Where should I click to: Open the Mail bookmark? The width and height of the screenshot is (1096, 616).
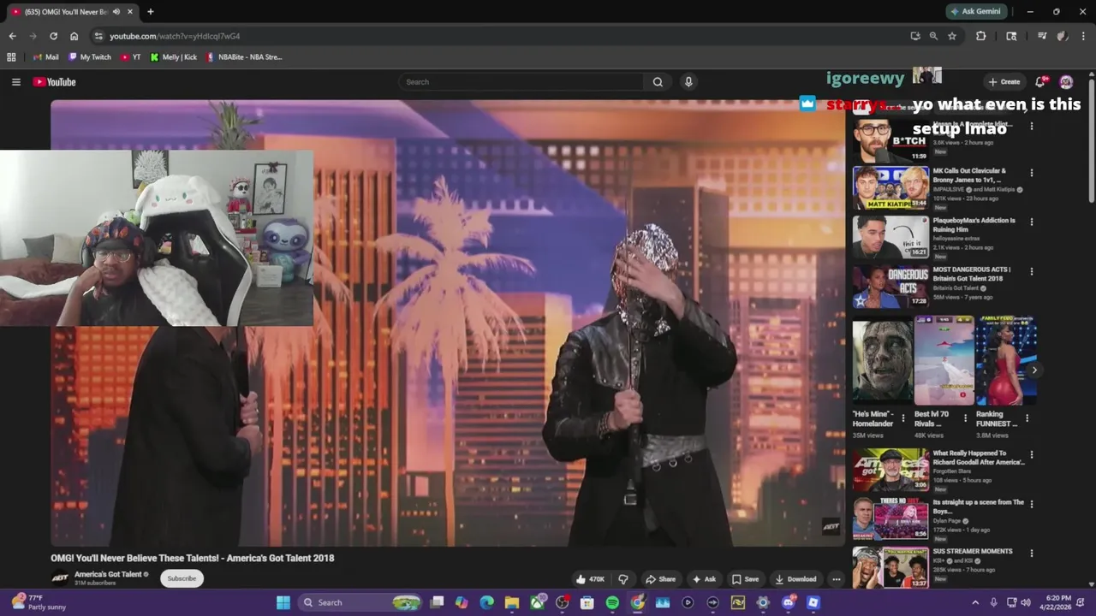[46, 57]
